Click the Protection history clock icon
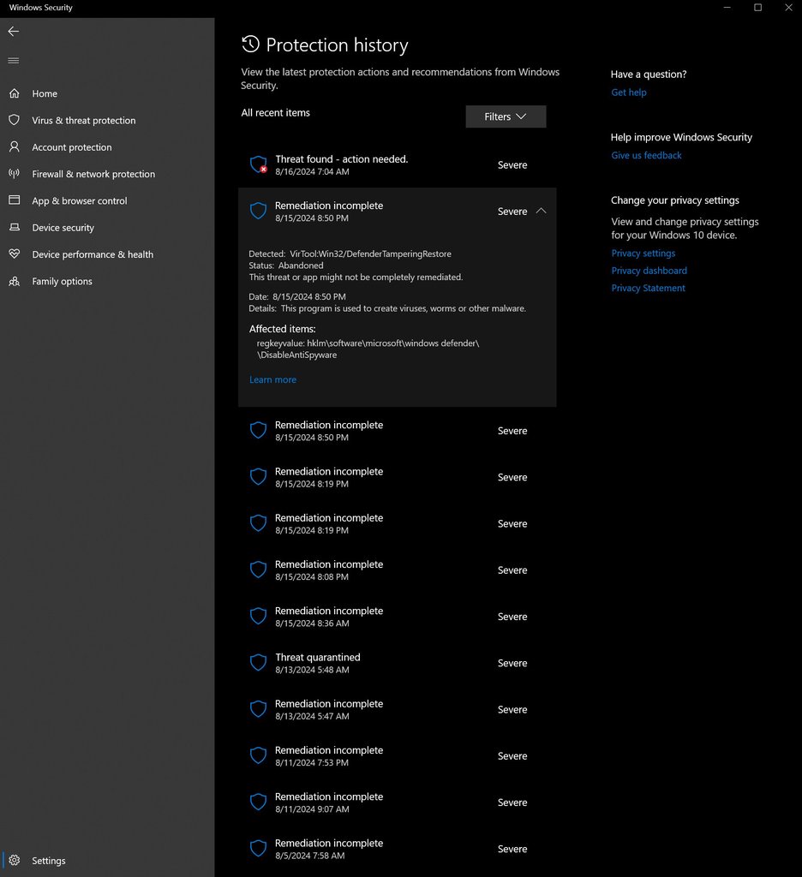Screen dimensions: 802x877 pyautogui.click(x=250, y=45)
